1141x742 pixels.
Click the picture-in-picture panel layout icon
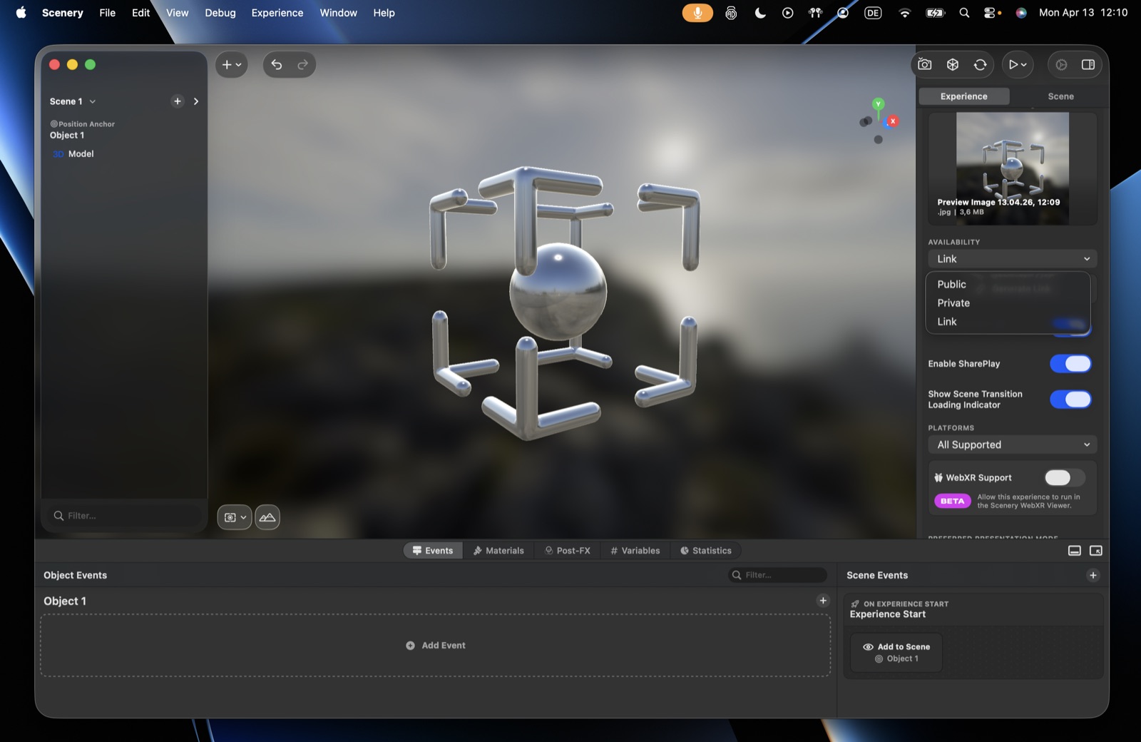point(1096,551)
